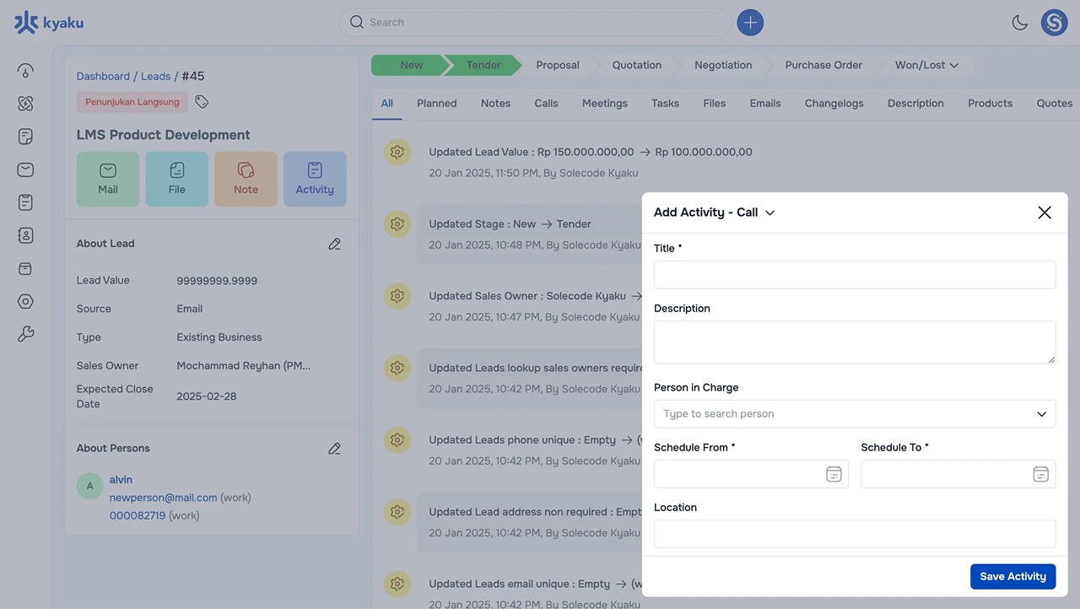The width and height of the screenshot is (1080, 609).
Task: Go to Leads via breadcrumb link
Action: pyautogui.click(x=155, y=76)
